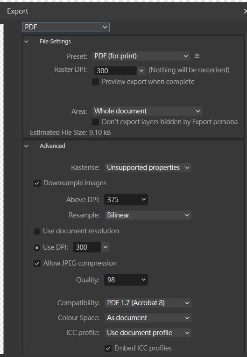Uncheck Downsample images
247x357 pixels.
click(37, 183)
